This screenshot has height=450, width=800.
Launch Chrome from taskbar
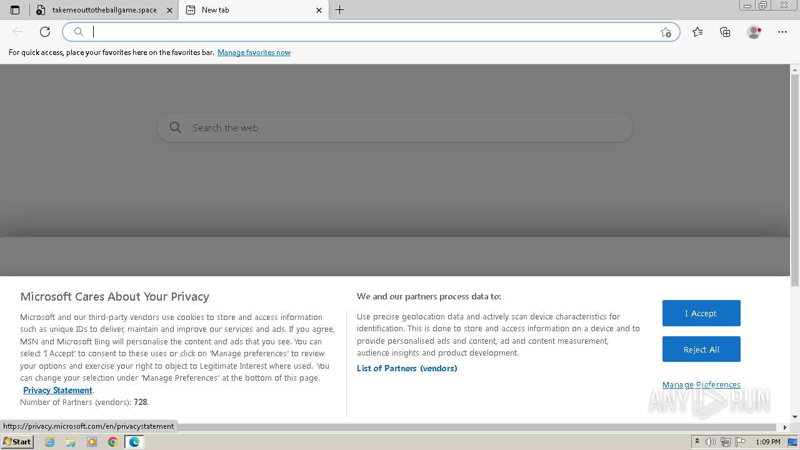coord(113,442)
